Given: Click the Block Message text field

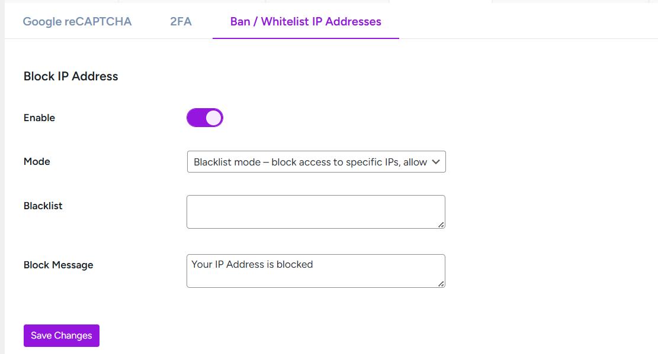Looking at the screenshot, I should pyautogui.click(x=316, y=270).
